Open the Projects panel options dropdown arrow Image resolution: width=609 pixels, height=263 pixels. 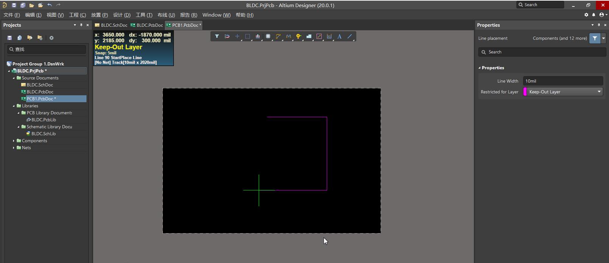(75, 25)
